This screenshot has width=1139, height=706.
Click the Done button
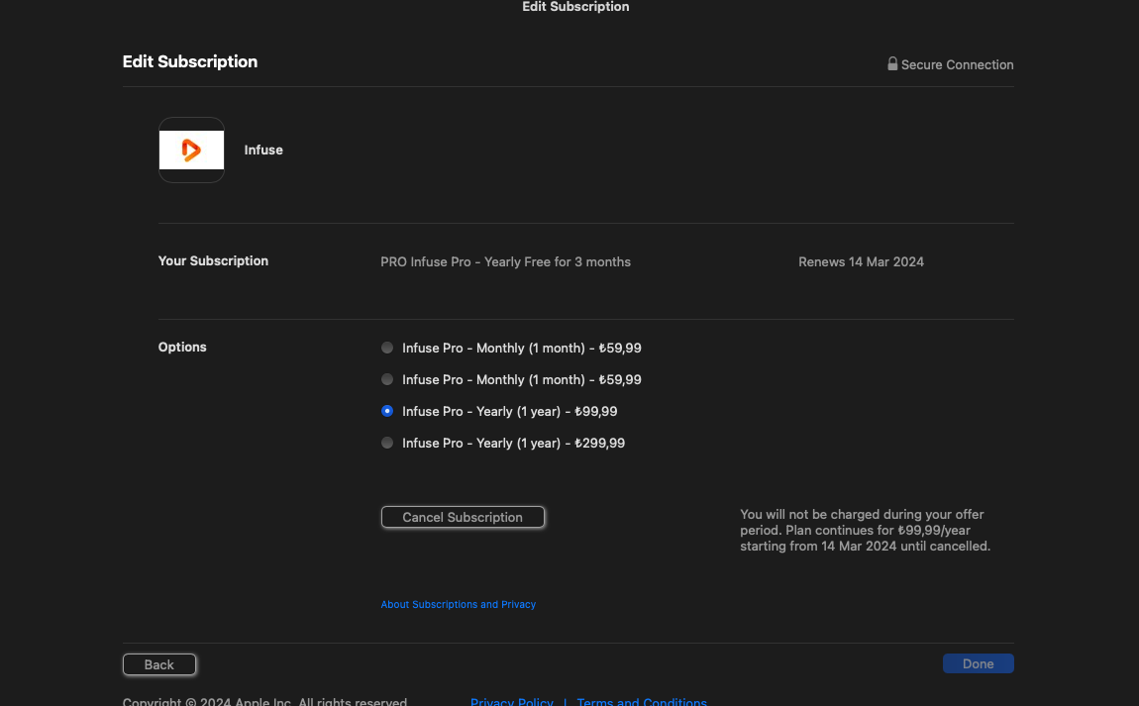[x=978, y=664]
